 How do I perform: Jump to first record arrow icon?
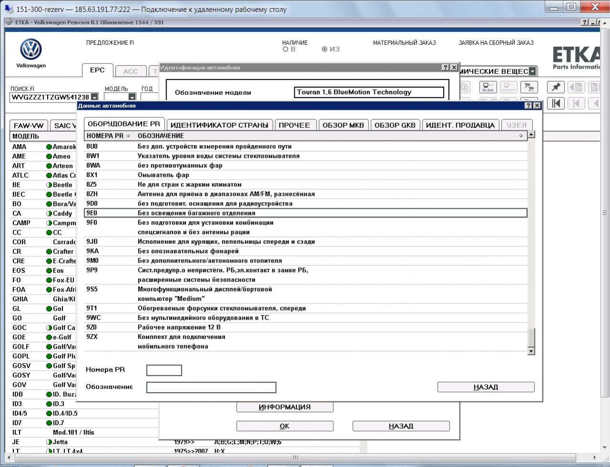[x=556, y=103]
